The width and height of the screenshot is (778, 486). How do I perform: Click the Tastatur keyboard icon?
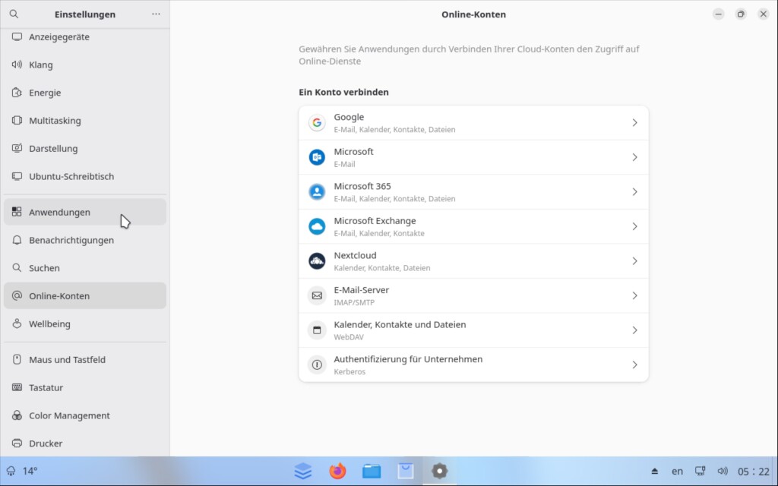click(x=17, y=387)
